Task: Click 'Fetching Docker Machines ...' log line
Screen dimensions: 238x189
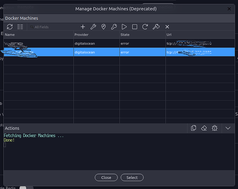Action: (x=34, y=136)
